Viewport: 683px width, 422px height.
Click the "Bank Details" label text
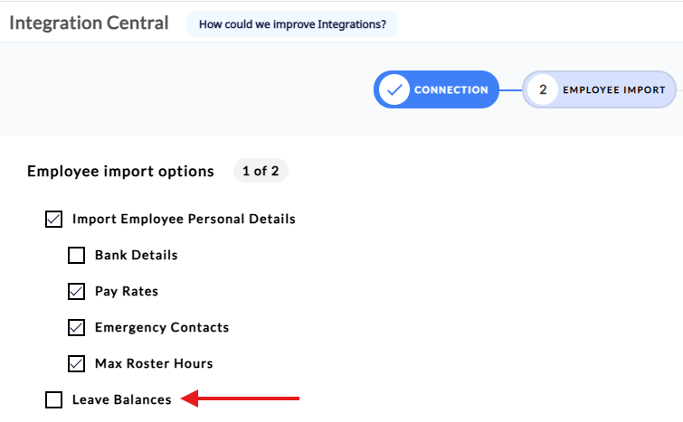[x=136, y=255]
